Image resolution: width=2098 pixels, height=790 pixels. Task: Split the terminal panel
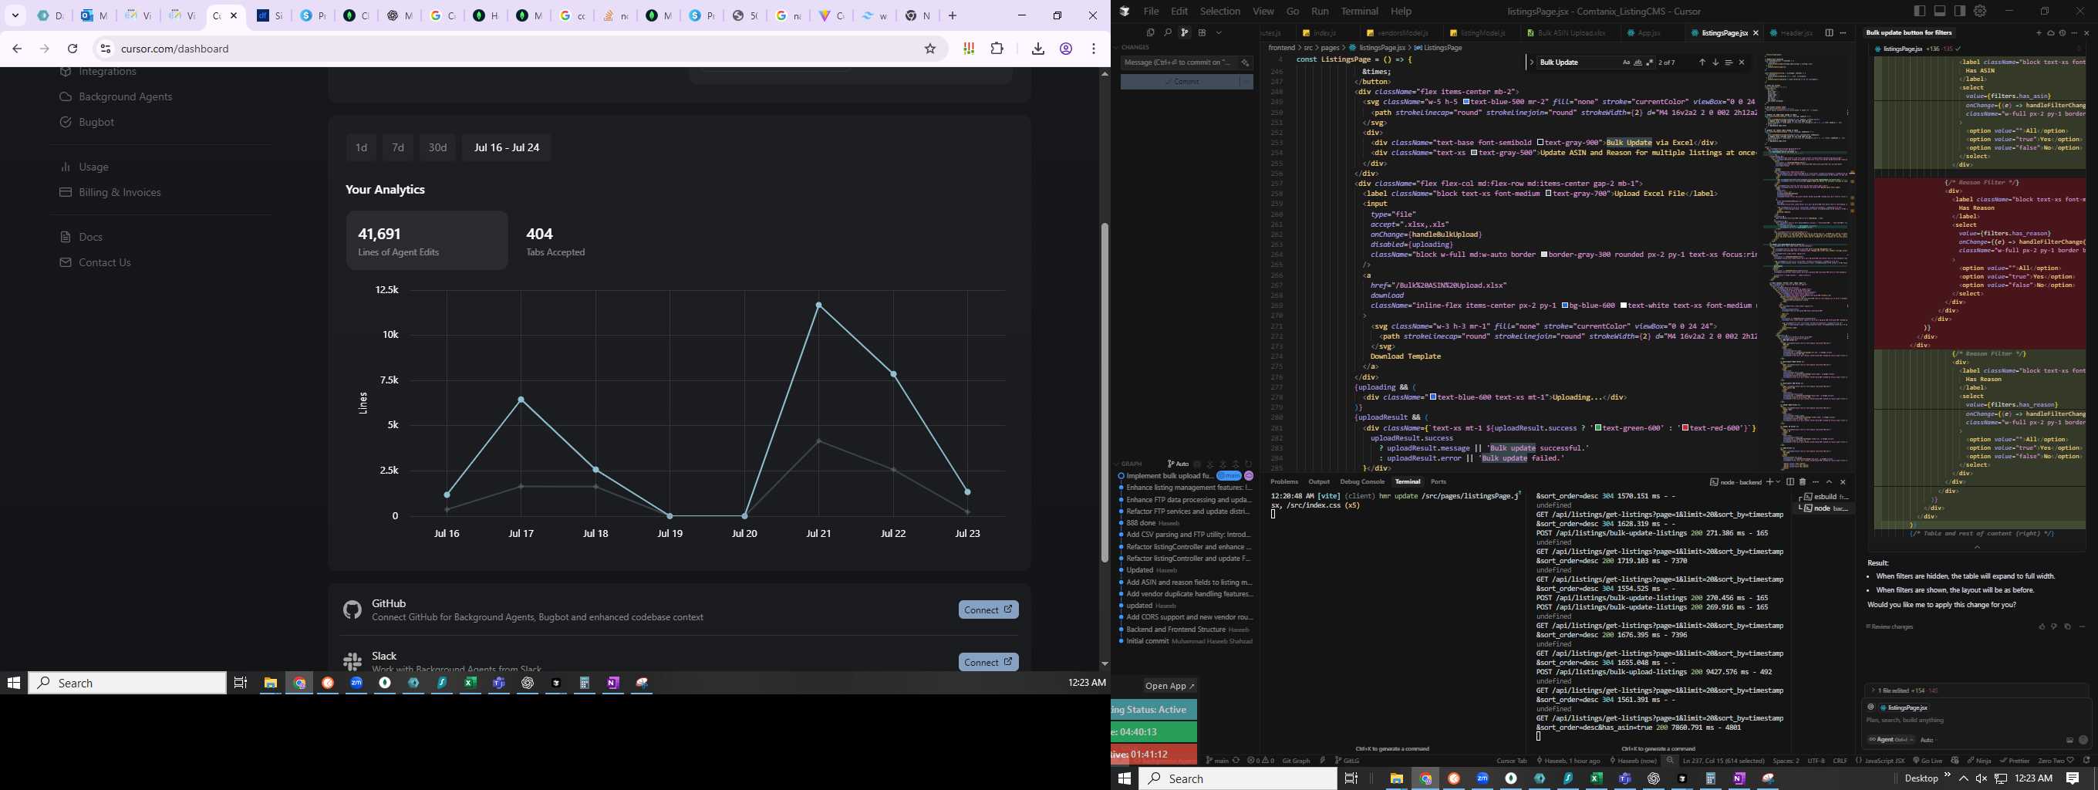point(1790,482)
